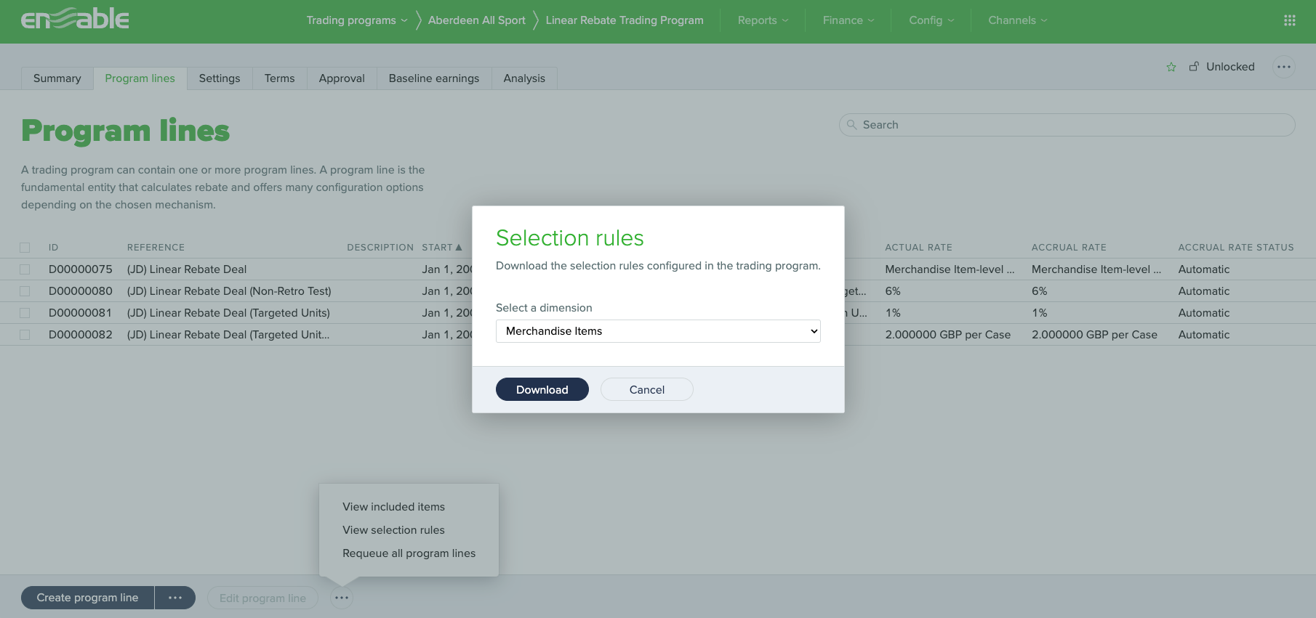
Task: Click the search magnifier icon
Action: 851,125
